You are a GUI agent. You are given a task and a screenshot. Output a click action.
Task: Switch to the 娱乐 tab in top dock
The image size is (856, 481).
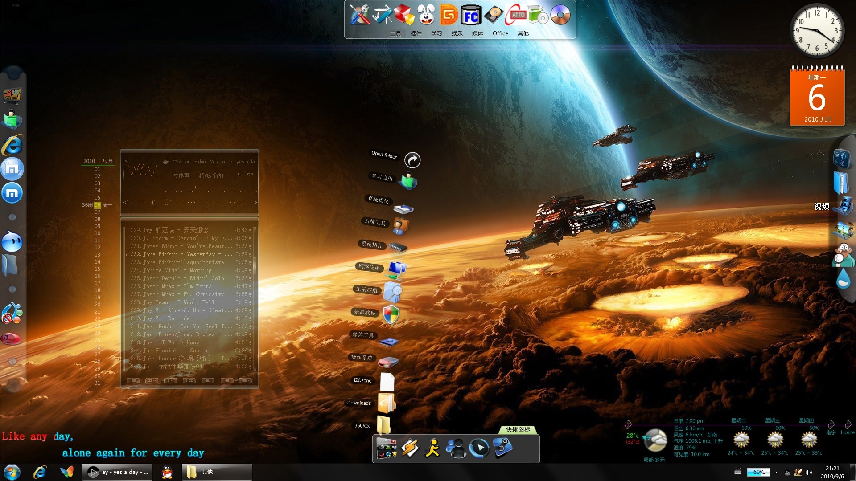pyautogui.click(x=457, y=33)
